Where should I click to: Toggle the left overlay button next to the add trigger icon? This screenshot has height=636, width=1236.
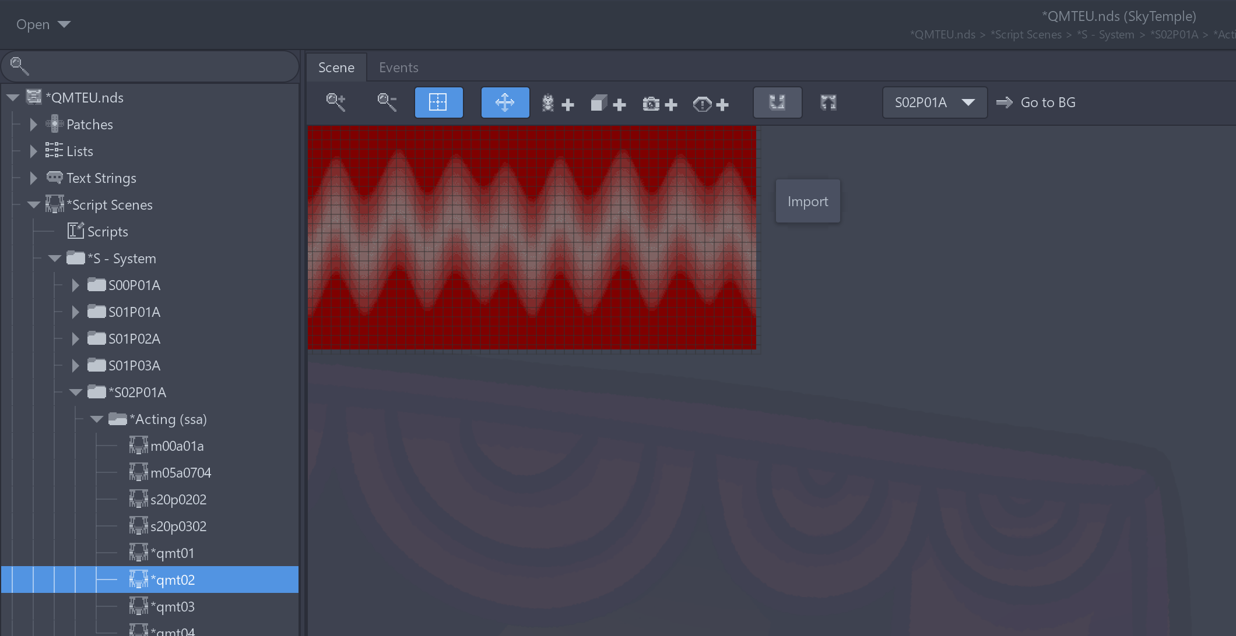[x=777, y=103]
